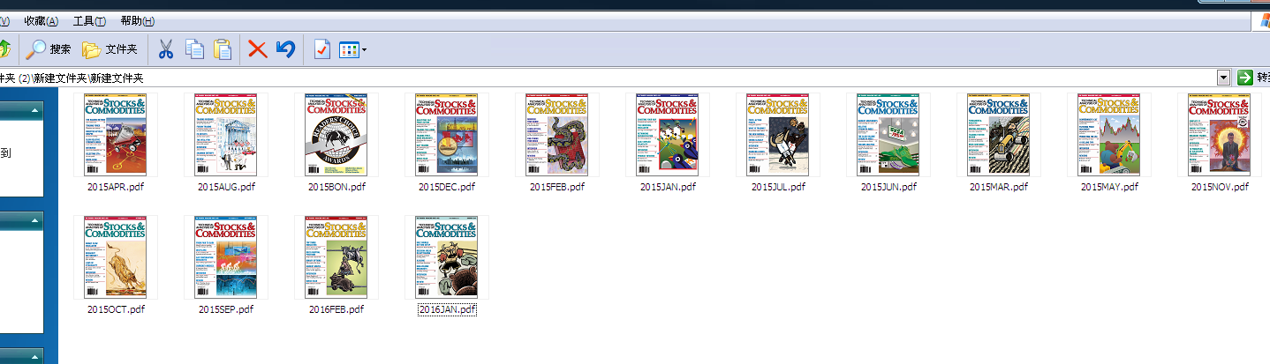Click the highlighted file name 2016JAN.pdf
Screen dimensions: 1270x364
(x=447, y=309)
